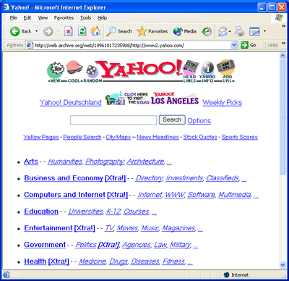Open the Favorites menu

coord(64,18)
